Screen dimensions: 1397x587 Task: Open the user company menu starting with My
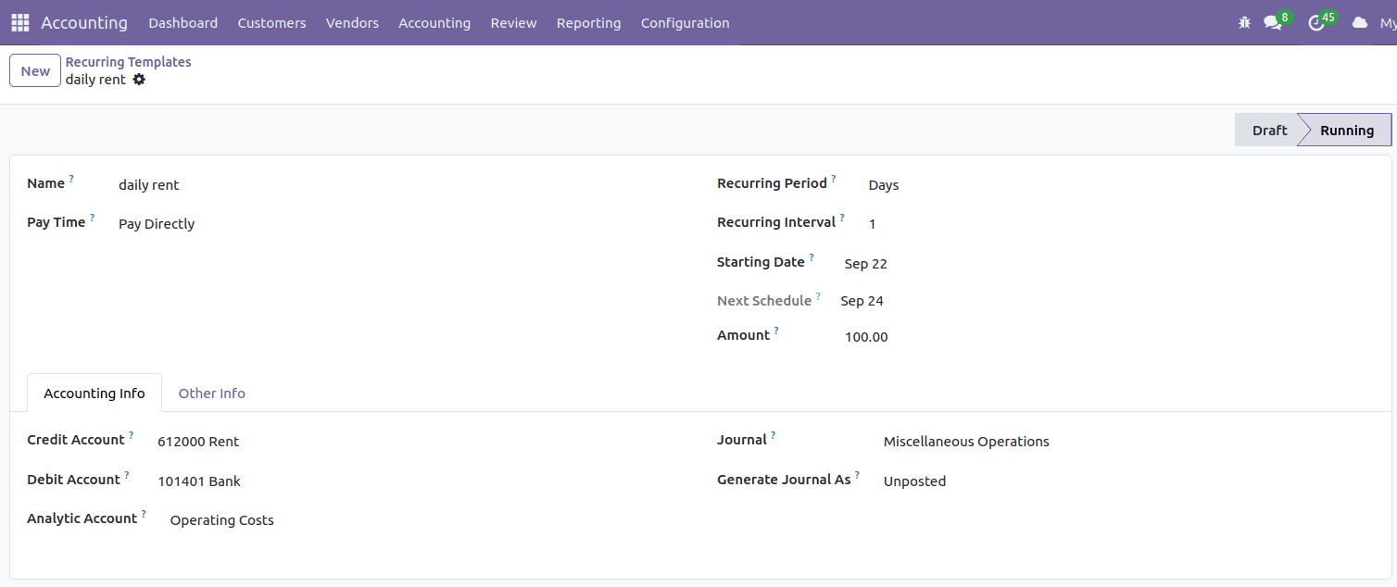pos(1388,23)
